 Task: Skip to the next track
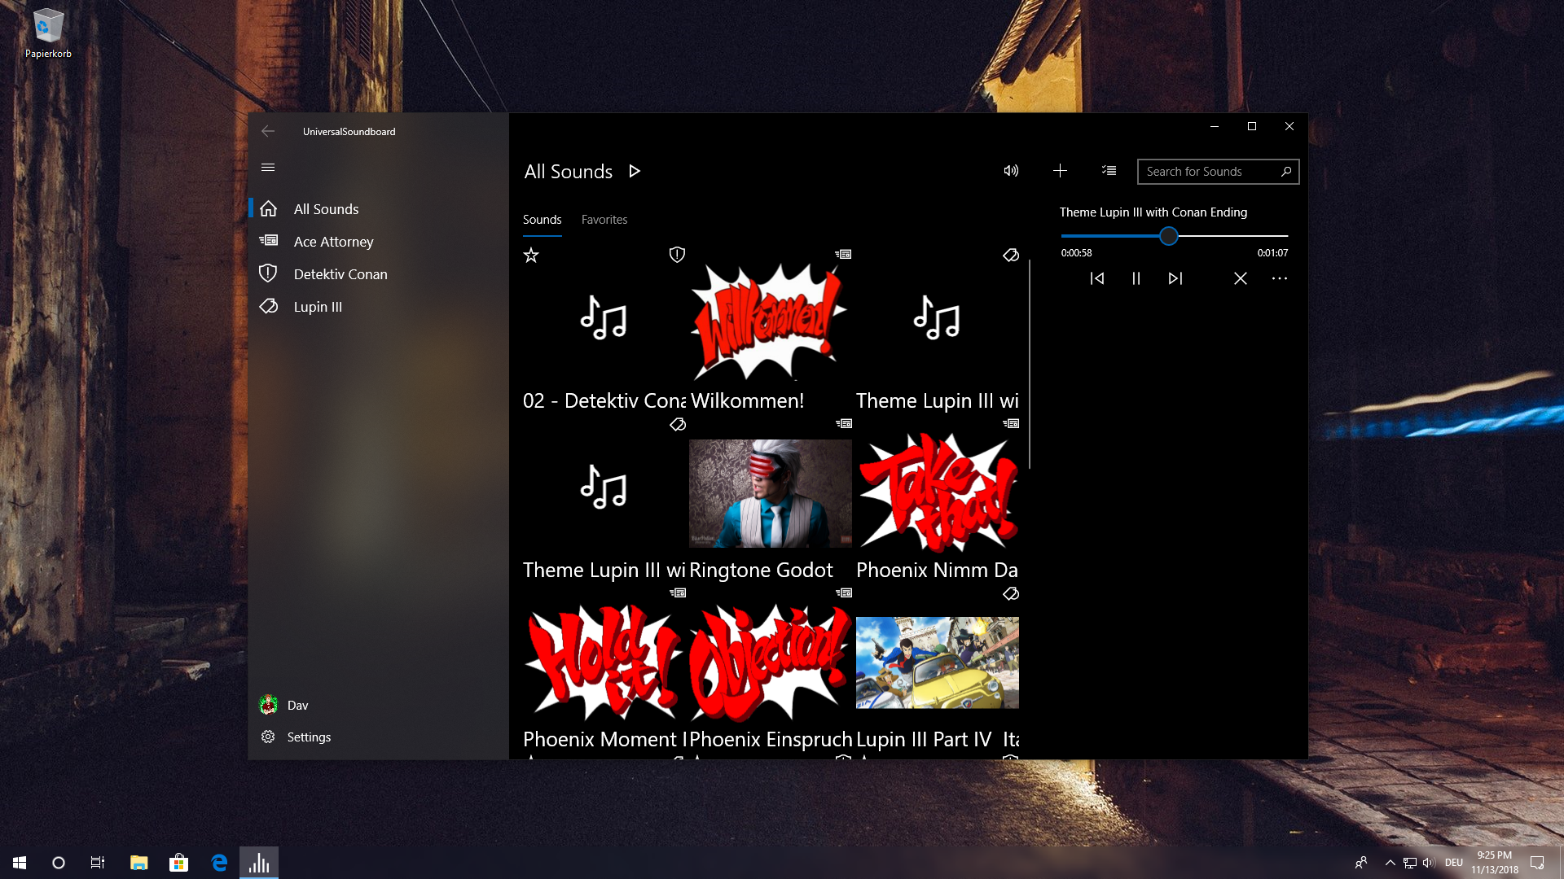tap(1175, 278)
